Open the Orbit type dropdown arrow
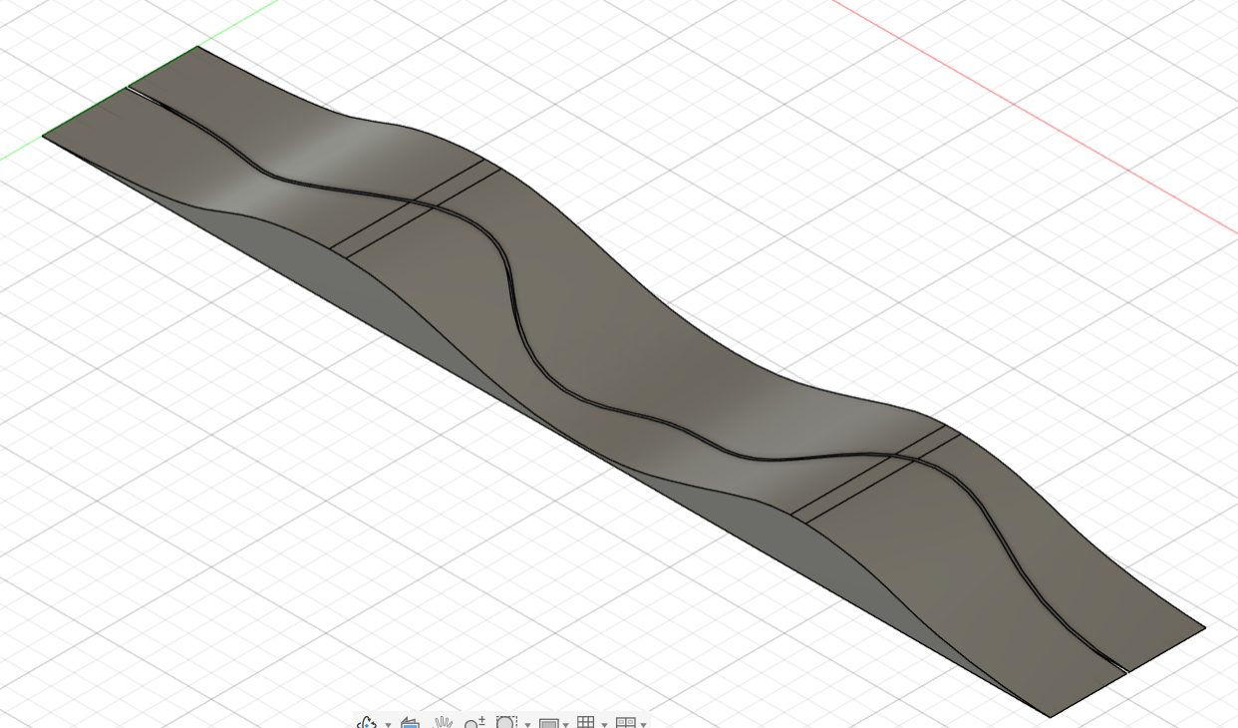Screen dimensions: 1238x728 point(388,724)
